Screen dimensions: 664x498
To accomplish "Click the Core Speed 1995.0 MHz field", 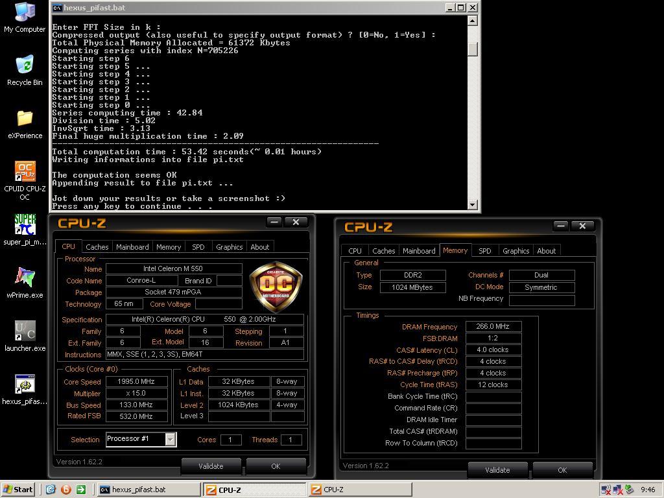I will 136,381.
